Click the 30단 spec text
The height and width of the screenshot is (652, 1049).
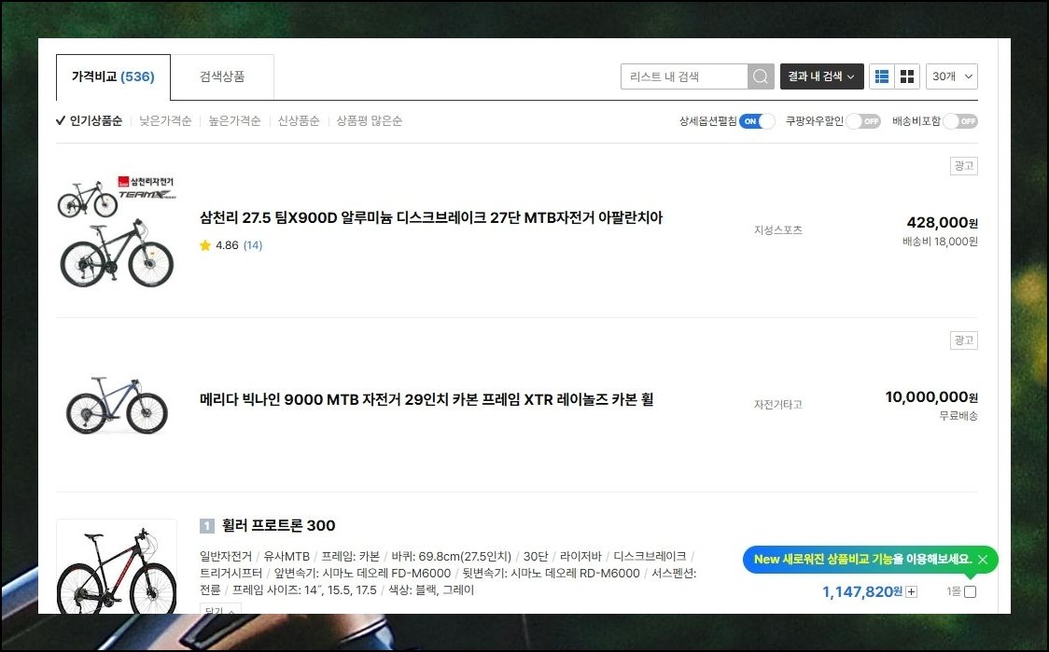point(535,556)
